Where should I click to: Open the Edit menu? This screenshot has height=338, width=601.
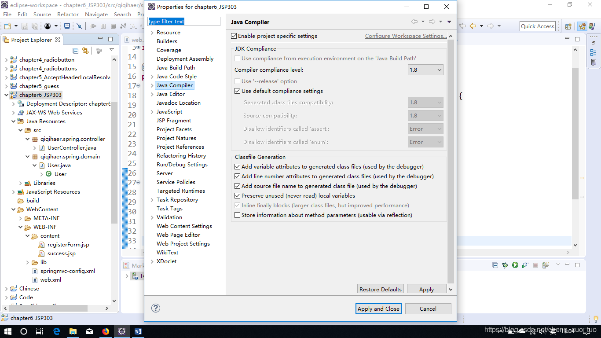(x=22, y=15)
